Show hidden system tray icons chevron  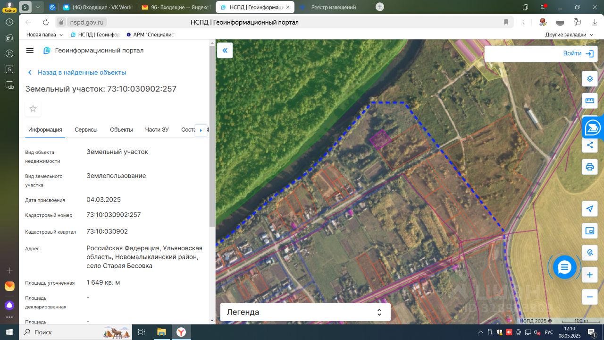coord(480,332)
